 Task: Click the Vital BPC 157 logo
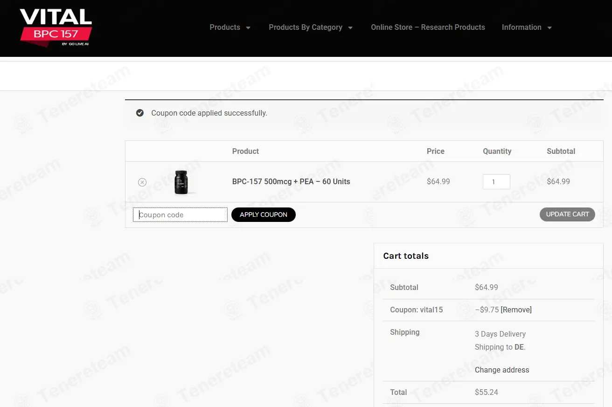[x=56, y=28]
